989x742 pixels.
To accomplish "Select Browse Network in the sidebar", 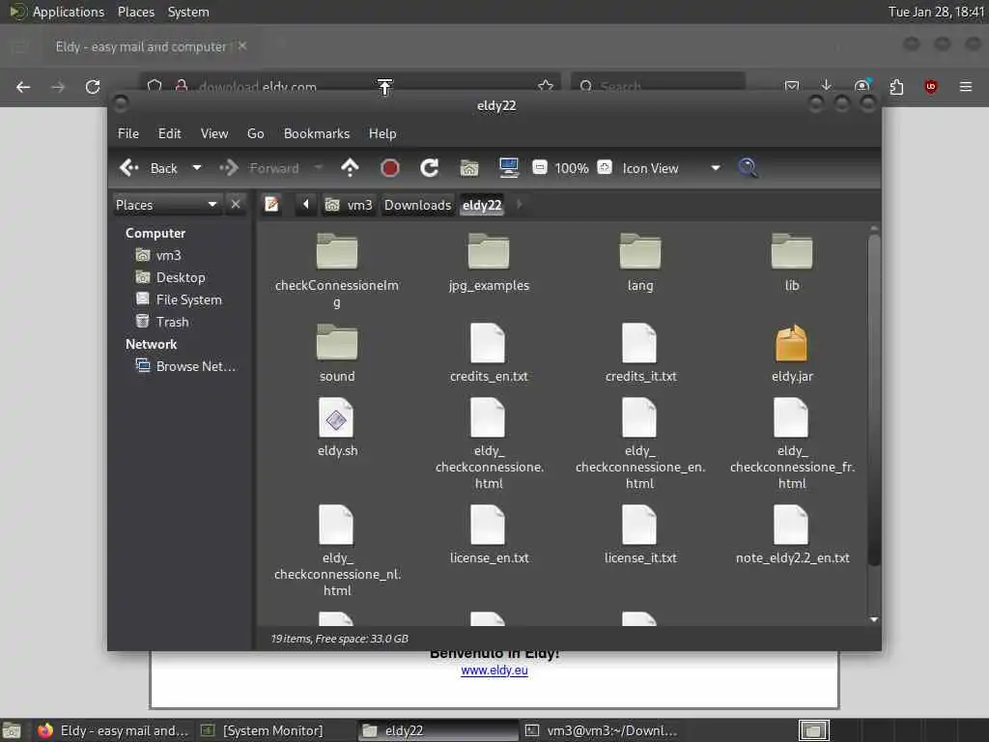I will [185, 366].
